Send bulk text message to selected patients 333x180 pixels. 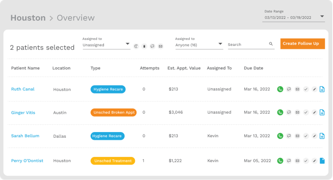point(152,46)
